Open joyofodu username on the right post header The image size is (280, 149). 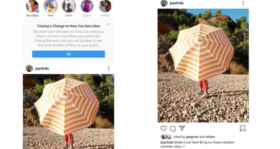(177, 3)
